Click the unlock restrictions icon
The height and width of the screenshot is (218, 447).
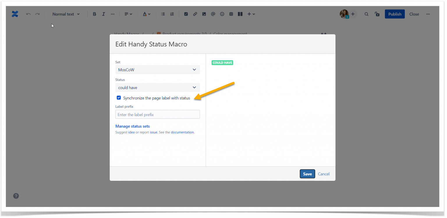click(377, 14)
